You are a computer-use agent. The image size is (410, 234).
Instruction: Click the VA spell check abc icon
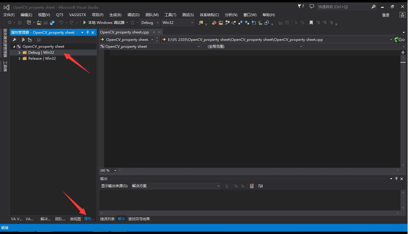point(260,22)
